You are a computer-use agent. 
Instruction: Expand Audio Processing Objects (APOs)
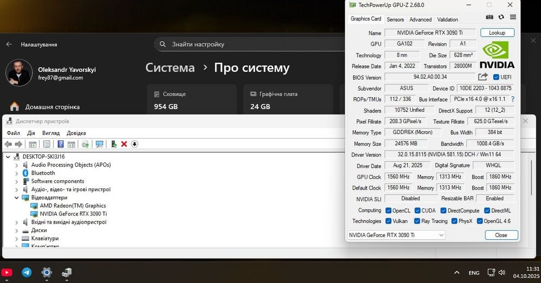tap(17, 165)
